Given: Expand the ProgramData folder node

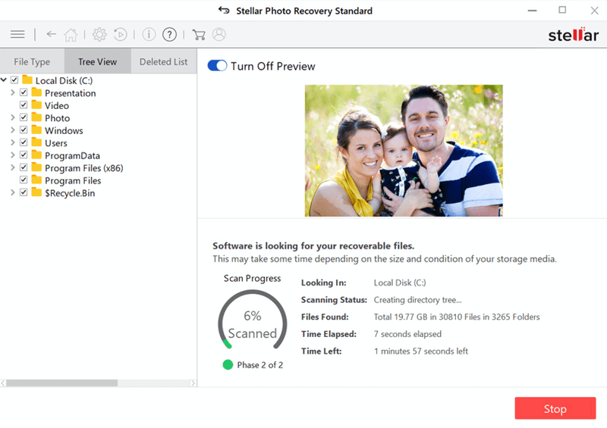Looking at the screenshot, I should tap(13, 155).
